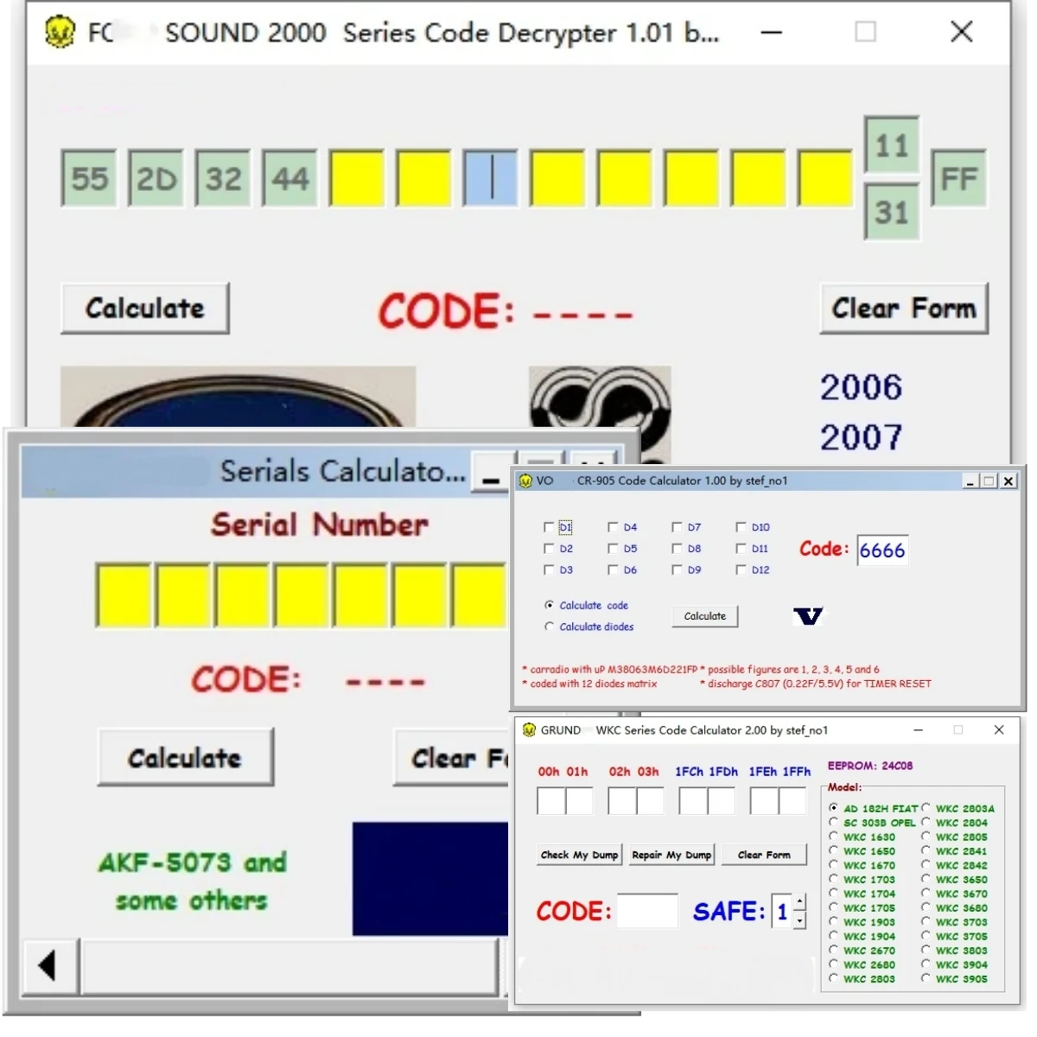The height and width of the screenshot is (1037, 1037).
Task: Select model WKC 3905
Action: click(926, 978)
